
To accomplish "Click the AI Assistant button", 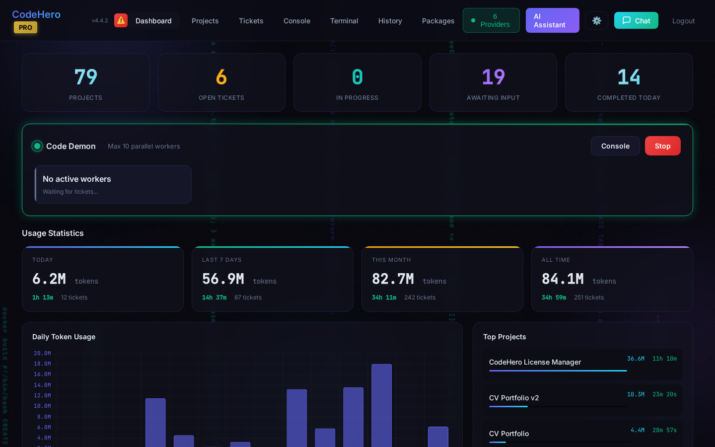I will (x=552, y=20).
